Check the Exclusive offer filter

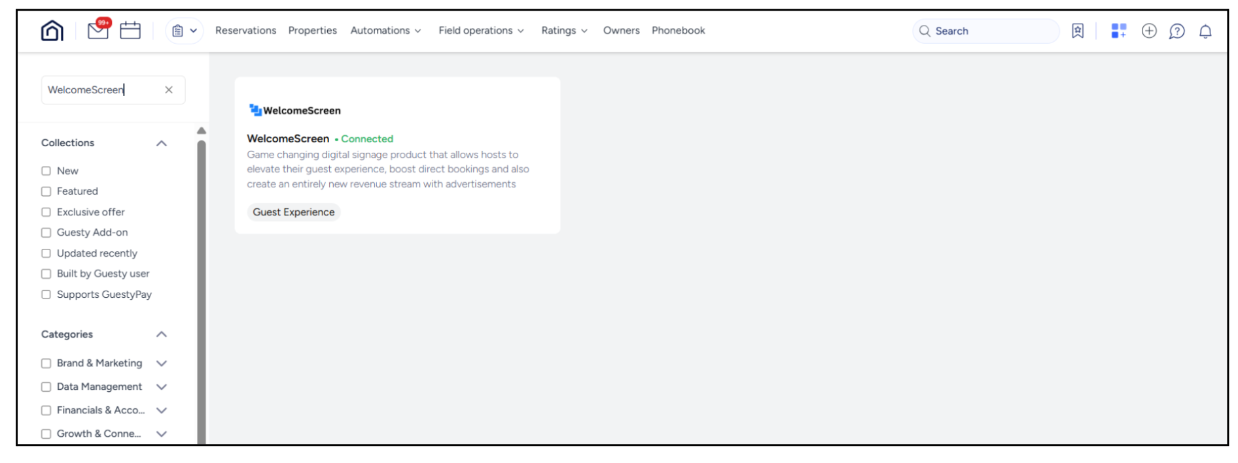[x=46, y=212]
